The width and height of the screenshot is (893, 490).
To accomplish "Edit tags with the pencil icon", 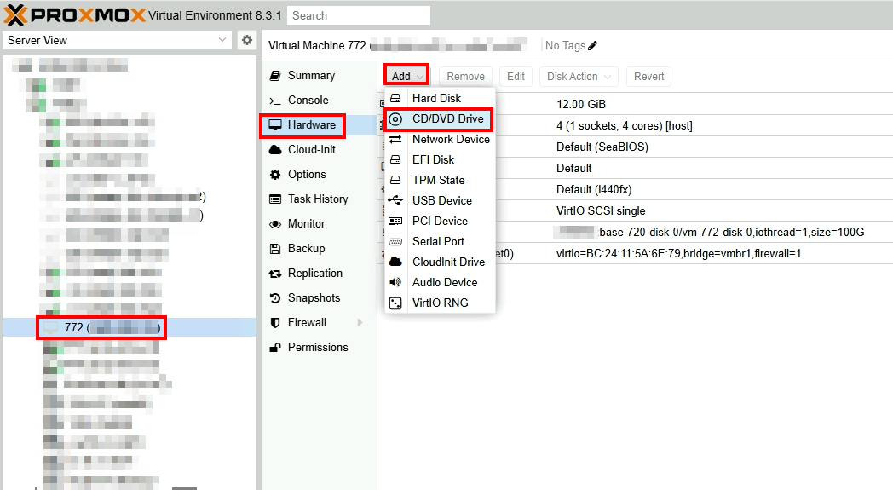I will [x=592, y=45].
